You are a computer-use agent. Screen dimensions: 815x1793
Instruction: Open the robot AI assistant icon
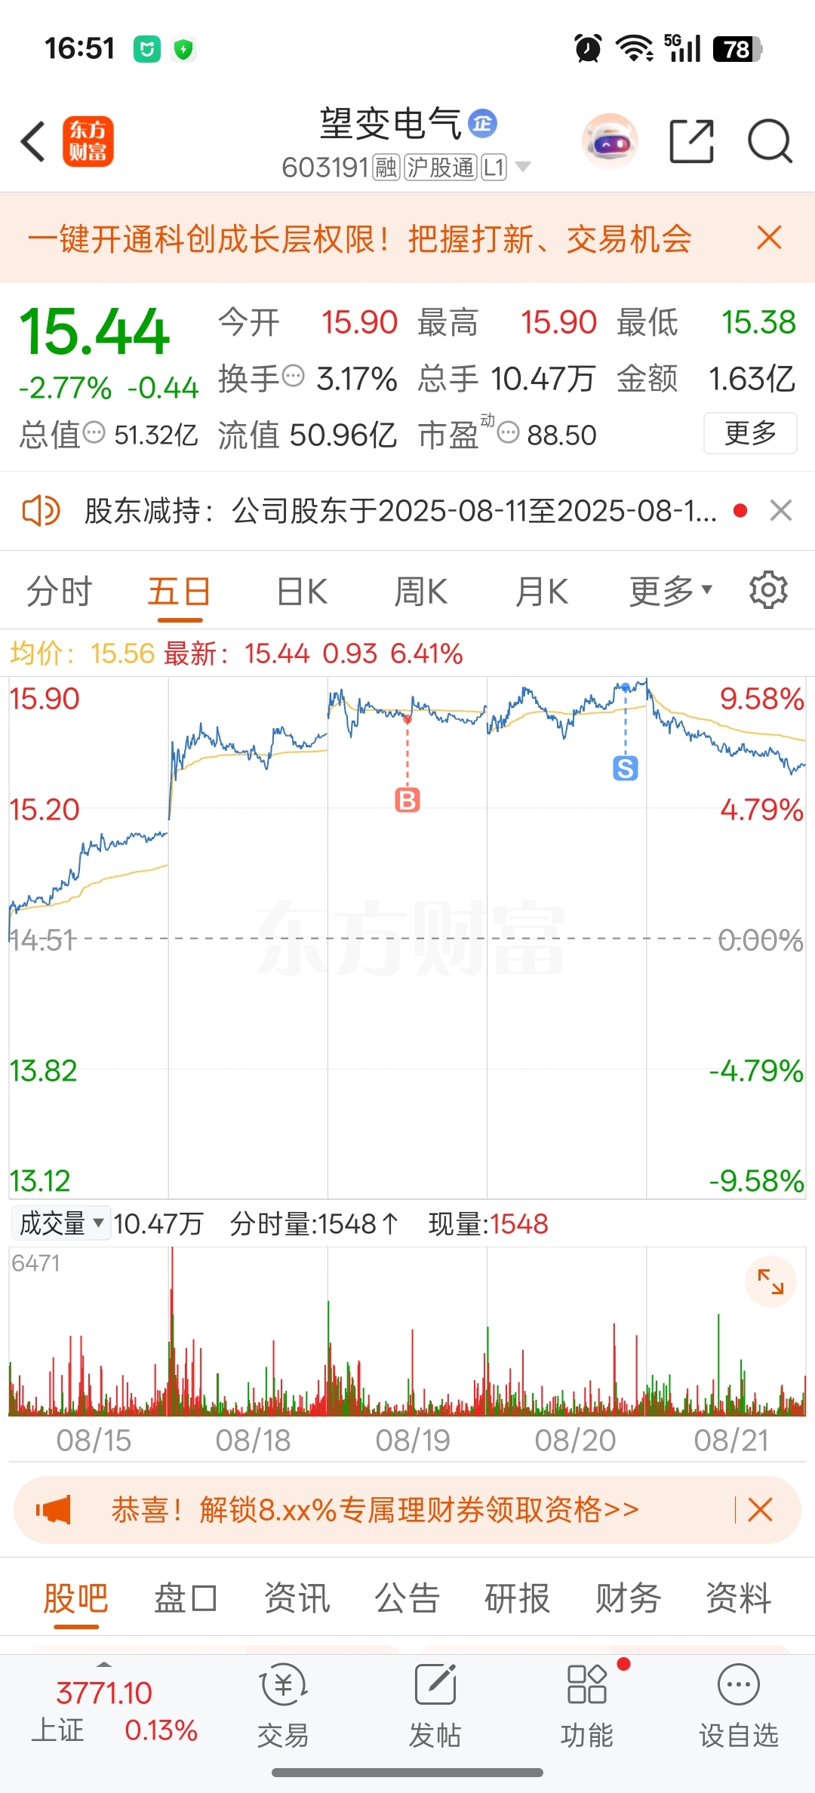point(610,141)
